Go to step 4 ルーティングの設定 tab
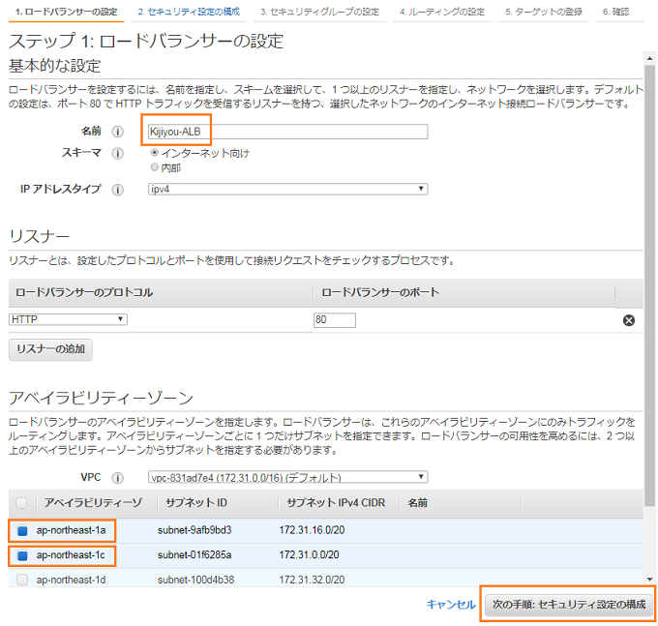Viewport: 658px width, 626px height. tap(442, 12)
